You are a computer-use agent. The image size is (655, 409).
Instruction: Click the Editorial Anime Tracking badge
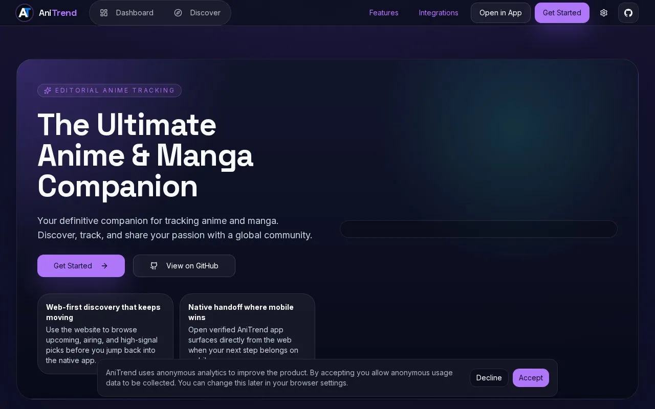[110, 90]
